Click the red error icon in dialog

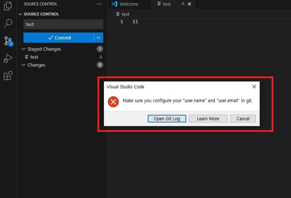113,102
